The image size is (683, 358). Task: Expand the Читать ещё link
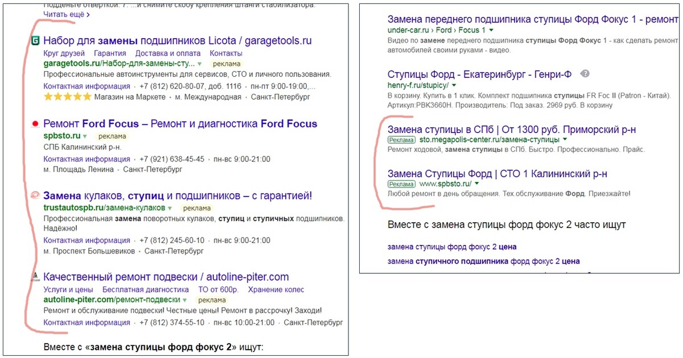point(67,14)
